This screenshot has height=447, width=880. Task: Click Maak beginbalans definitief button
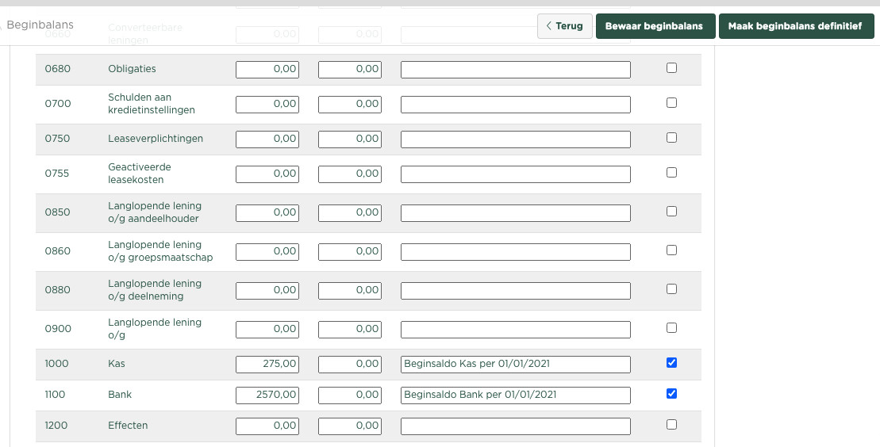coord(795,26)
